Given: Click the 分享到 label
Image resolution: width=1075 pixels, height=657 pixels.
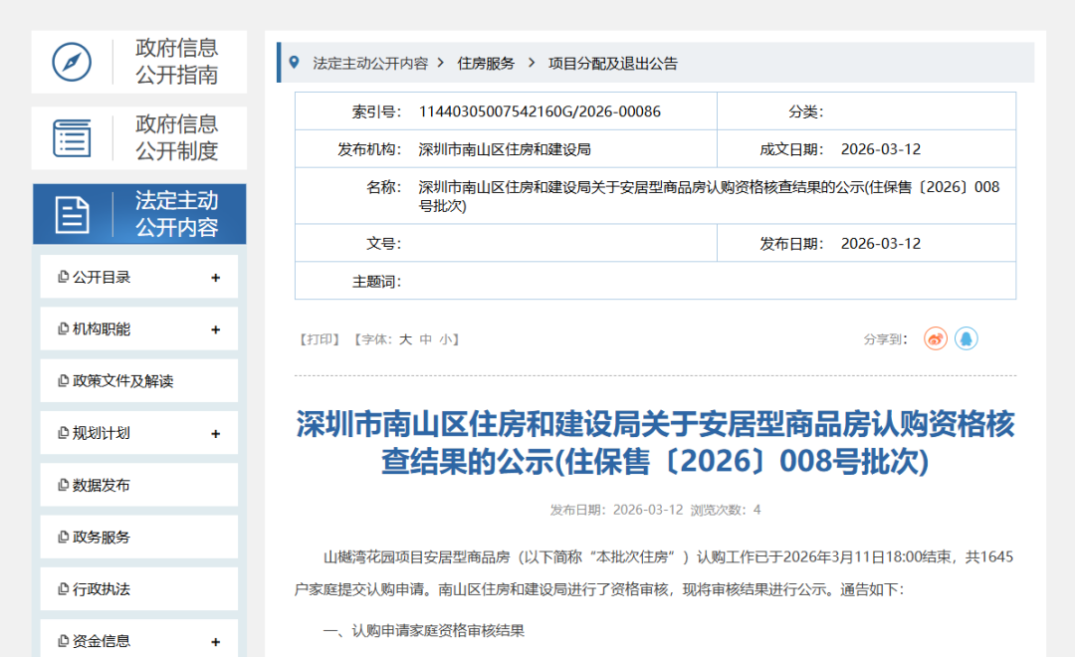Looking at the screenshot, I should tap(885, 339).
